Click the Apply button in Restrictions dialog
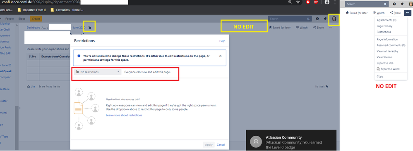The height and width of the screenshot is (151, 413). click(x=209, y=145)
